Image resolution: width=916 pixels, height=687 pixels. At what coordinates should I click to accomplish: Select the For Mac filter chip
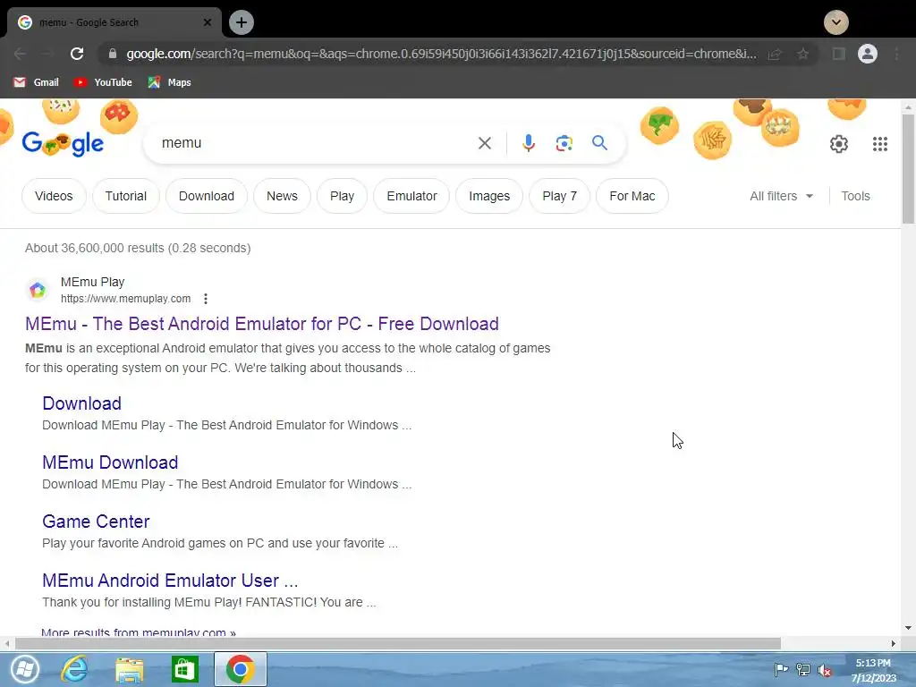pyautogui.click(x=632, y=196)
